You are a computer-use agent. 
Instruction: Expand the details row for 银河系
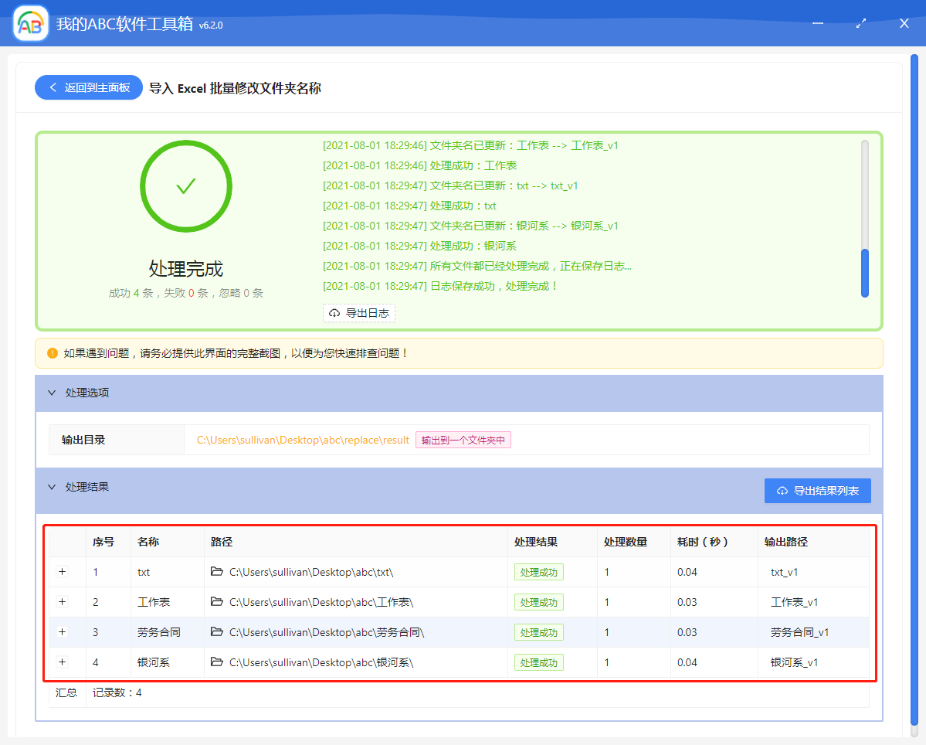coord(62,662)
